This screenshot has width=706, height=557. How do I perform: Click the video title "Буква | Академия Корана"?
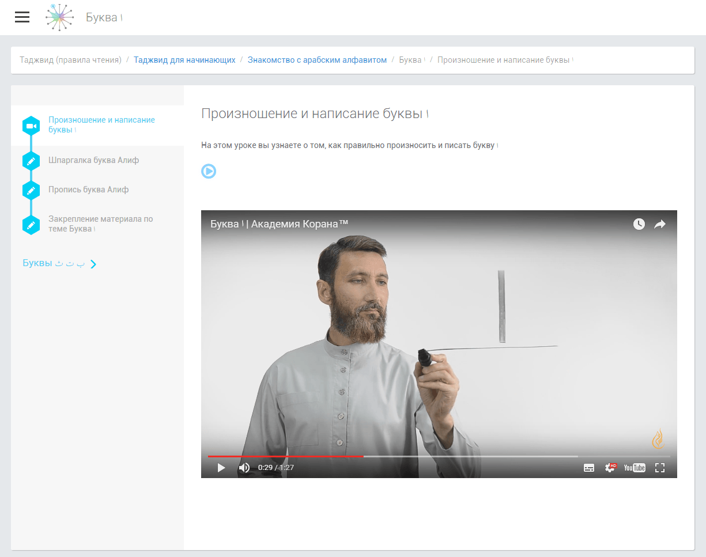point(279,224)
